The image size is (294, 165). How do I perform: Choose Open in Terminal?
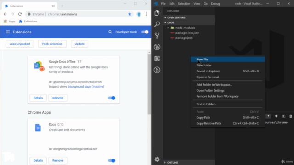click(x=227, y=77)
